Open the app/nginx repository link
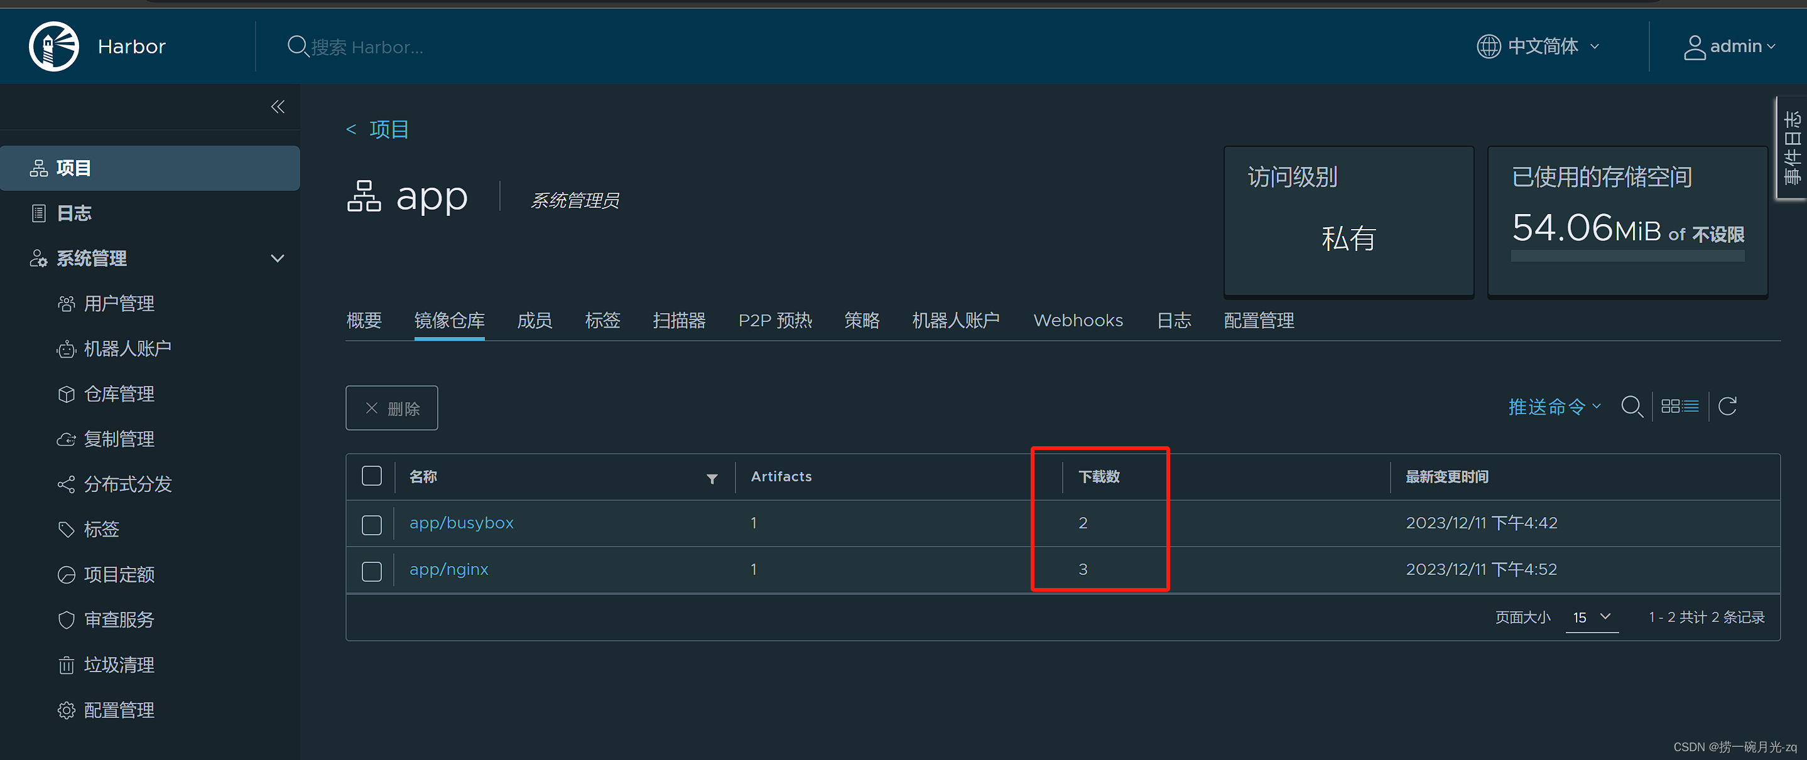This screenshot has height=760, width=1807. pyautogui.click(x=449, y=569)
